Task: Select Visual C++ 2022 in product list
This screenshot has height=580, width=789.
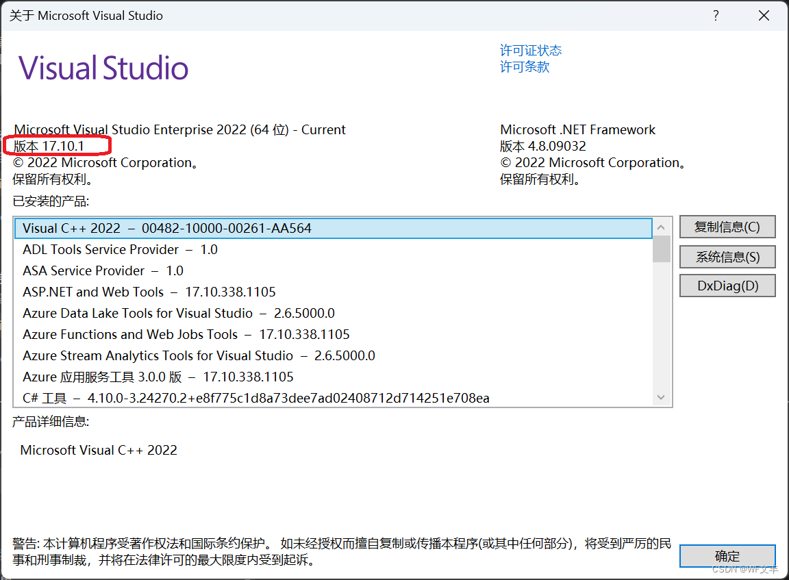Action: coord(334,229)
